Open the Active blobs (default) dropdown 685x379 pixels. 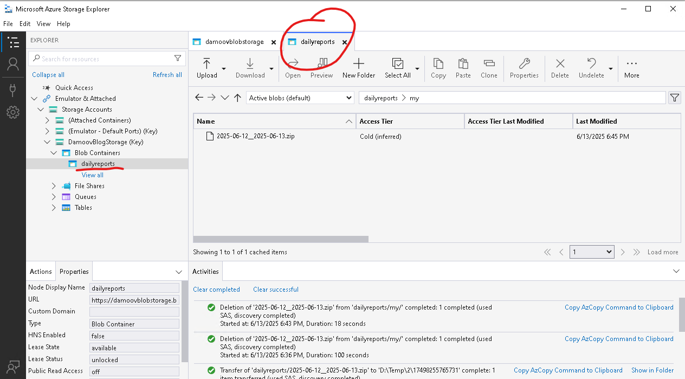[x=301, y=98]
